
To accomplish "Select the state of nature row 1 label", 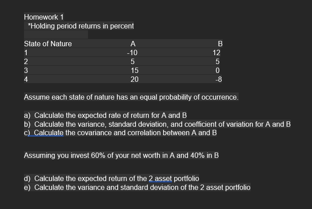I will point(26,52).
